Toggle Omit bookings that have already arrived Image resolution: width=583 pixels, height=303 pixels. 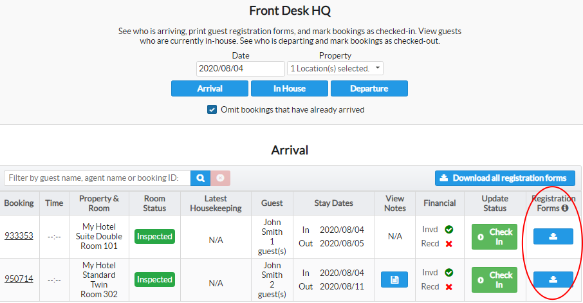[212, 110]
